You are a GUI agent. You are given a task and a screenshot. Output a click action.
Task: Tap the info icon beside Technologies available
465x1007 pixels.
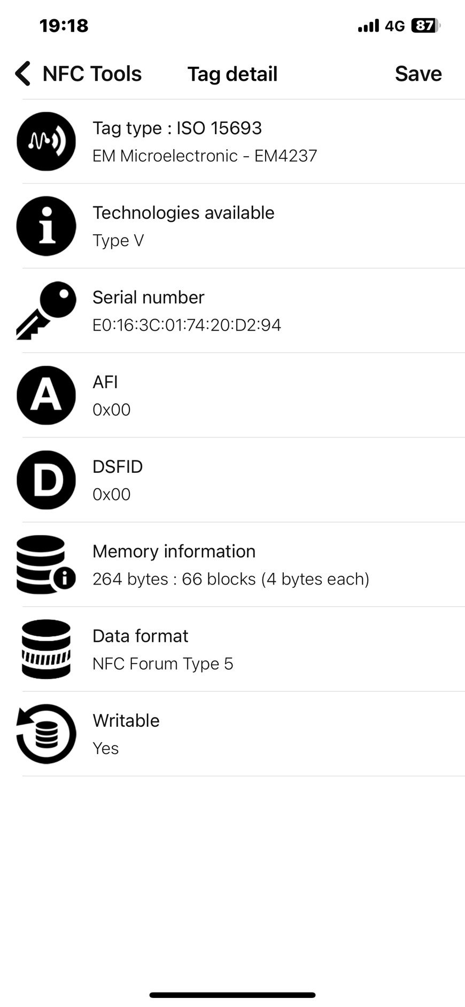[x=46, y=226]
